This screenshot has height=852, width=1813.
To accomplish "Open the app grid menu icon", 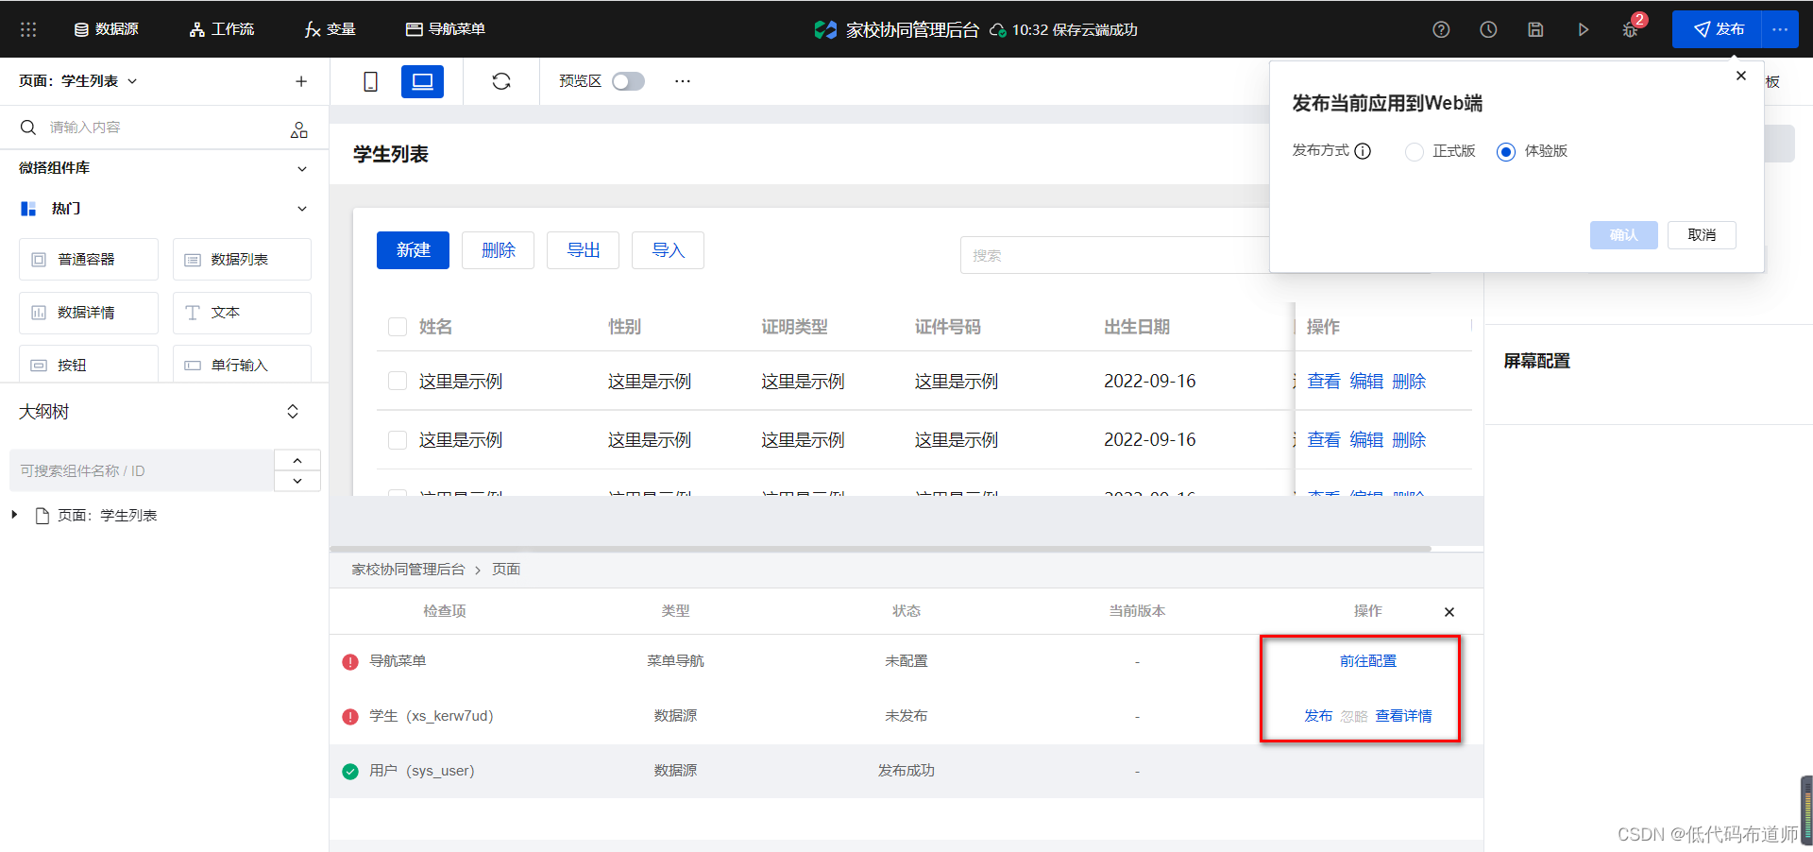I will pos(28,29).
